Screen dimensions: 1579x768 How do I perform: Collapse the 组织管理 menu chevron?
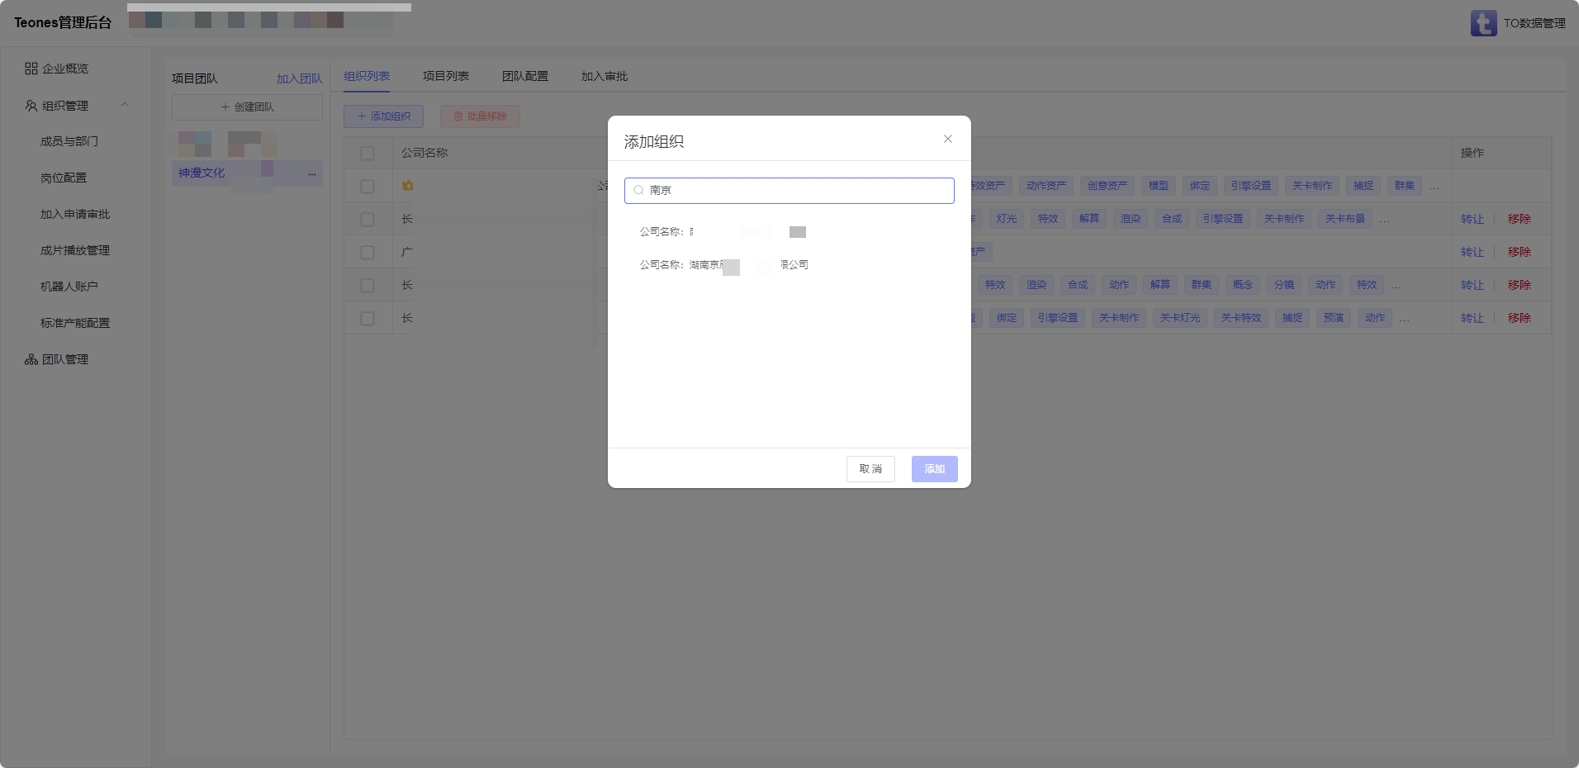click(x=125, y=105)
